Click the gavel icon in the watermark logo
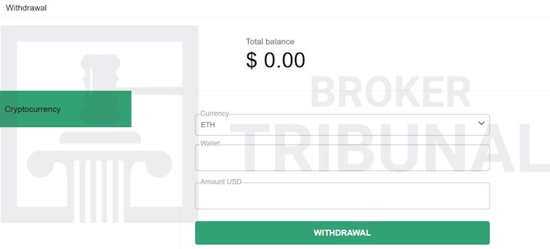The height and width of the screenshot is (249, 550). point(100,88)
